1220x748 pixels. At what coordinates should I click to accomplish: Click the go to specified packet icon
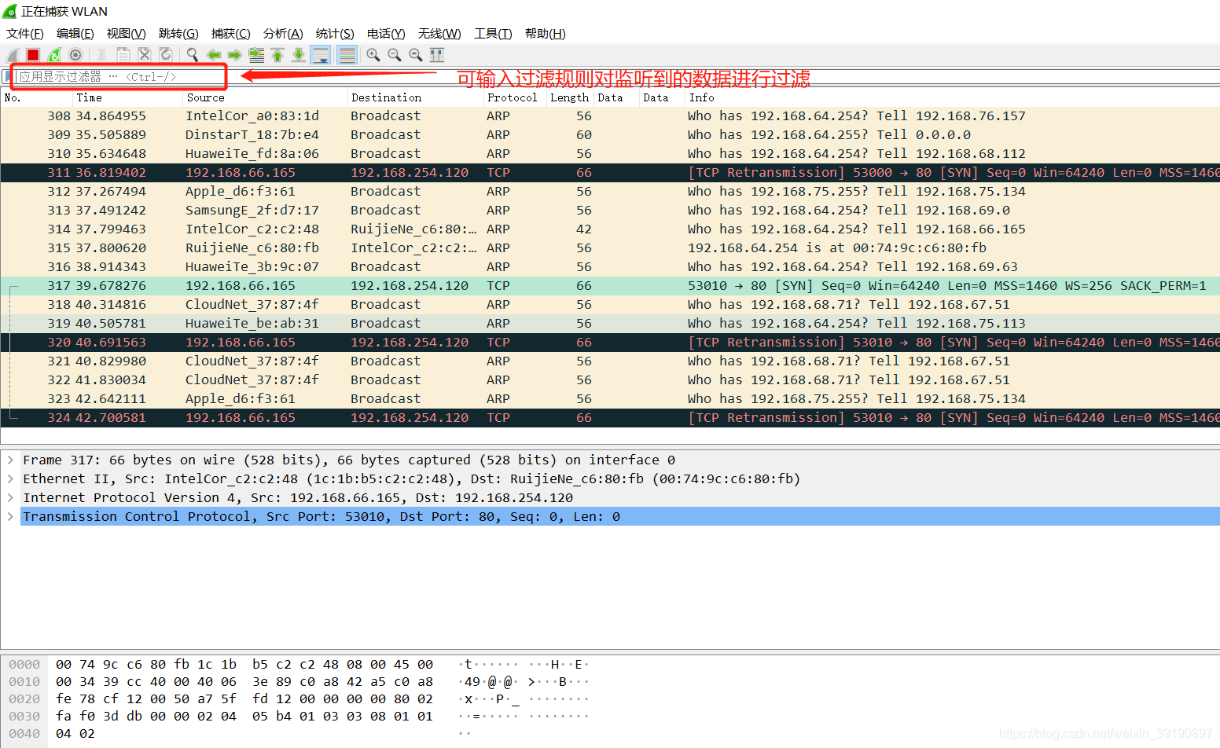click(256, 55)
